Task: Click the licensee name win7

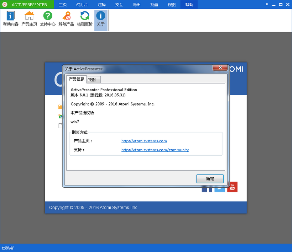Action: pyautogui.click(x=75, y=122)
